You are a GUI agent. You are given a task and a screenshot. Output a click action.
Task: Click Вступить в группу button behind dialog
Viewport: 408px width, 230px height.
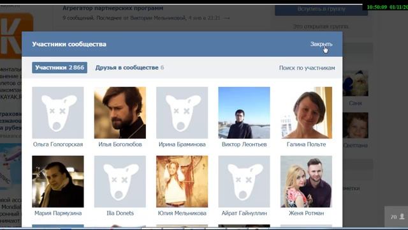pyautogui.click(x=321, y=9)
